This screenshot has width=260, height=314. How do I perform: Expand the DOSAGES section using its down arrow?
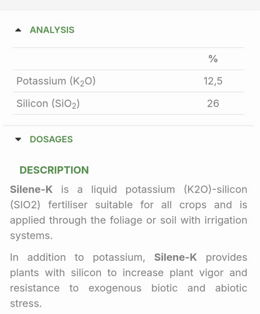(18, 139)
